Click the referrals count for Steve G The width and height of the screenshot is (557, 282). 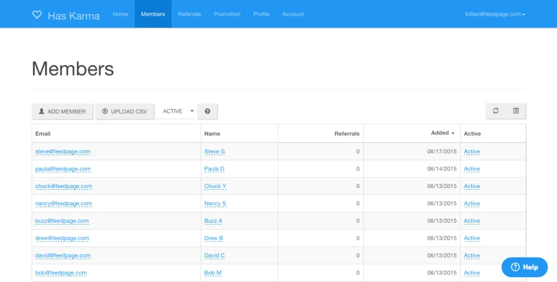coord(358,151)
